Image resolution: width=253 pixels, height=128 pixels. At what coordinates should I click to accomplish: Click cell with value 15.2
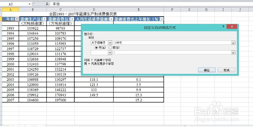pos(138,100)
